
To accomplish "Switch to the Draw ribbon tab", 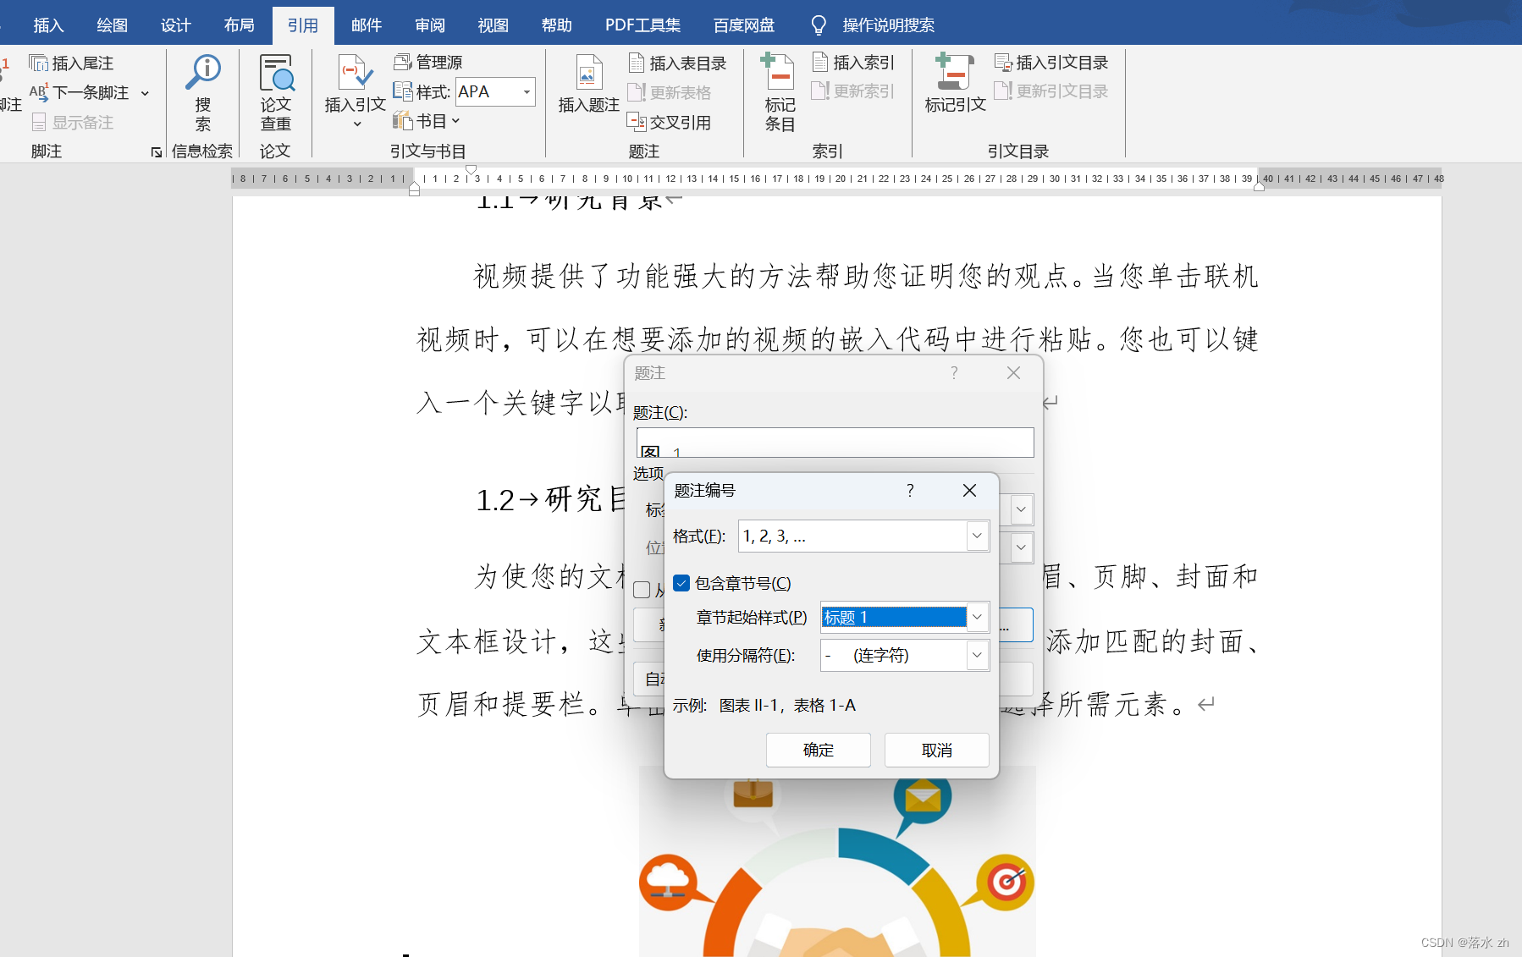I will 112,25.
